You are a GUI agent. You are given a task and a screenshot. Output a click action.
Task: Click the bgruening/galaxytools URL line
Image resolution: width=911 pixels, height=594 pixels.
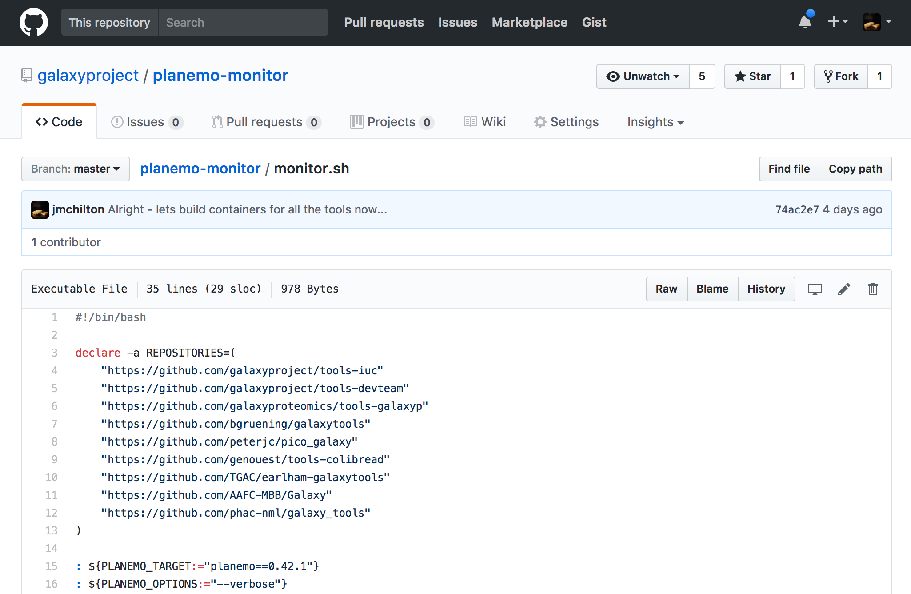point(236,424)
